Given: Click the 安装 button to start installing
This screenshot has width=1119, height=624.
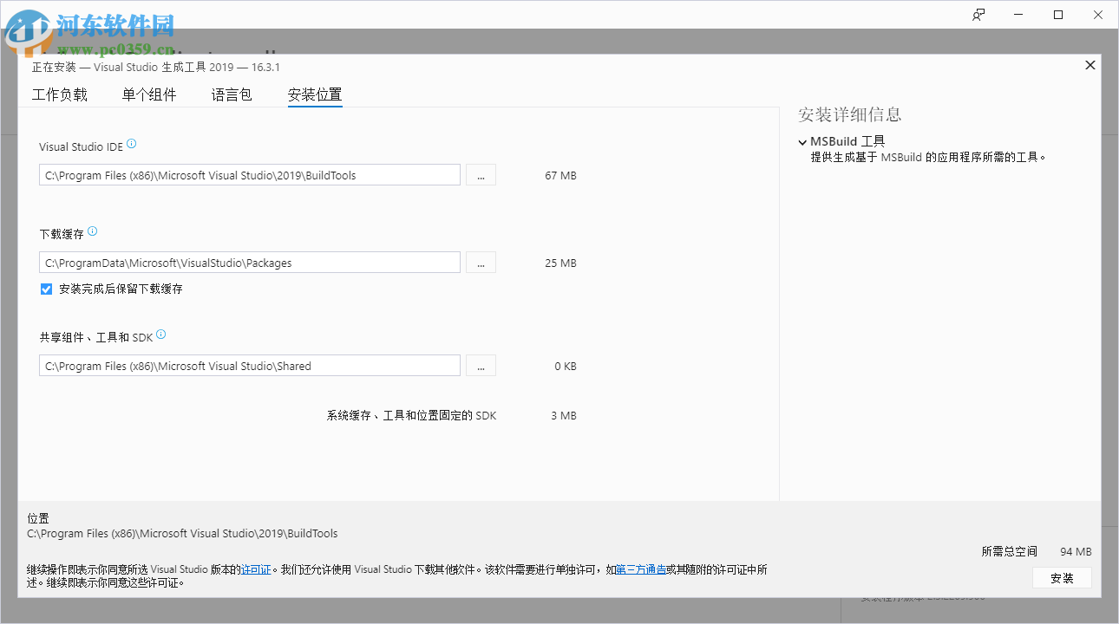Looking at the screenshot, I should pyautogui.click(x=1062, y=577).
